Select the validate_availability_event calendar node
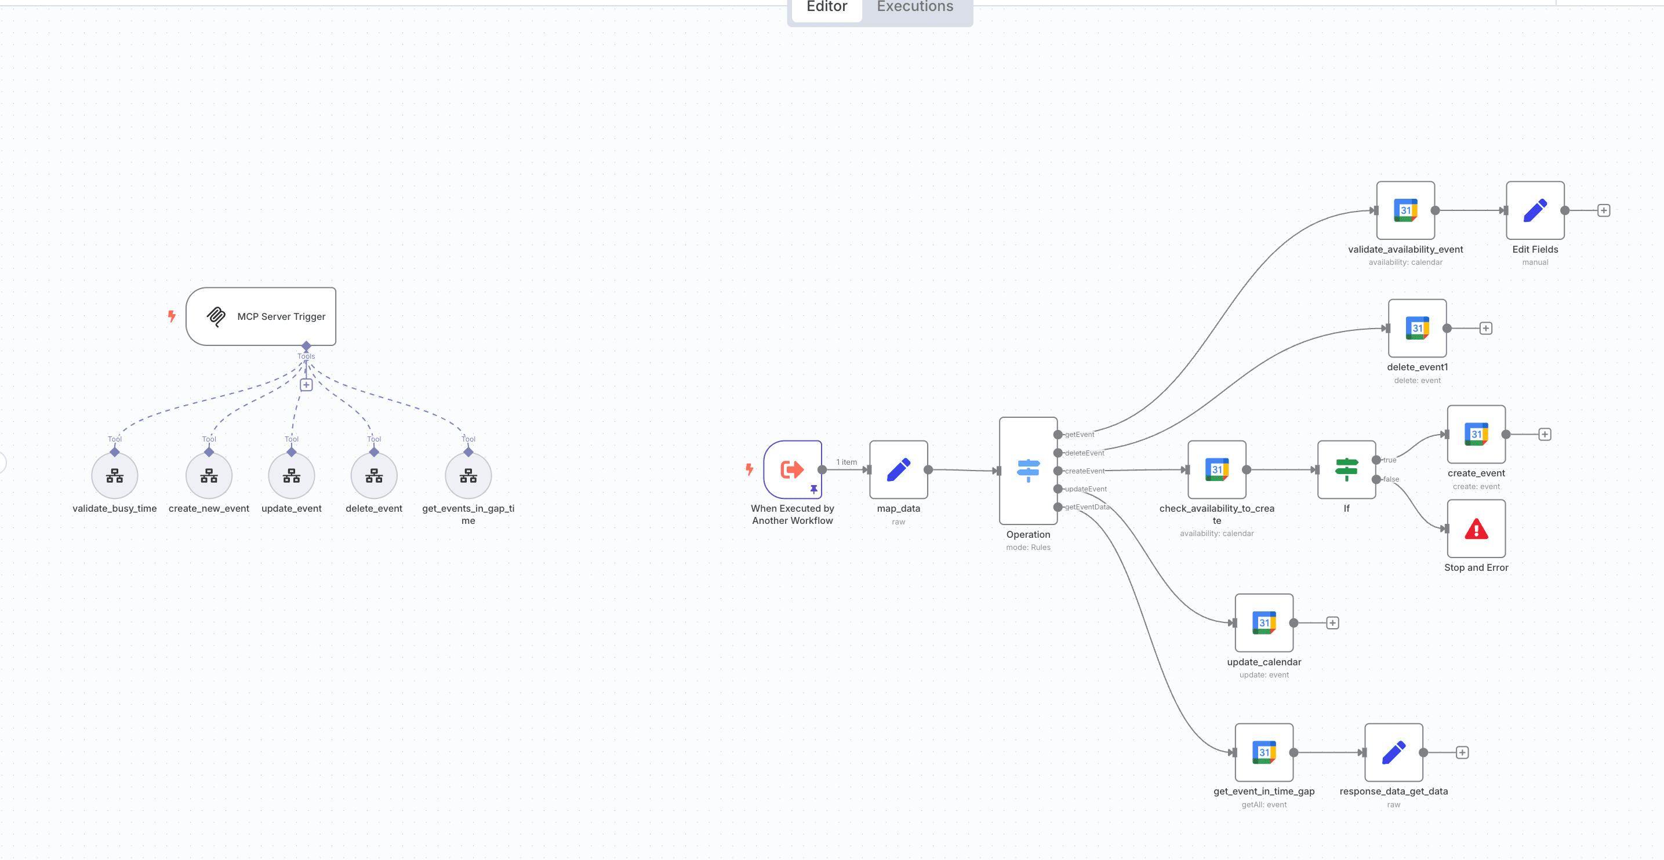 tap(1405, 210)
